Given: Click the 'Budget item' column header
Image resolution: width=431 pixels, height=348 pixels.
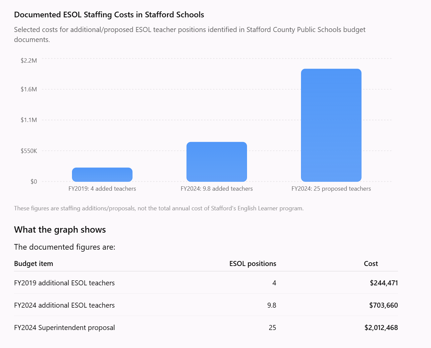Looking at the screenshot, I should coord(34,264).
